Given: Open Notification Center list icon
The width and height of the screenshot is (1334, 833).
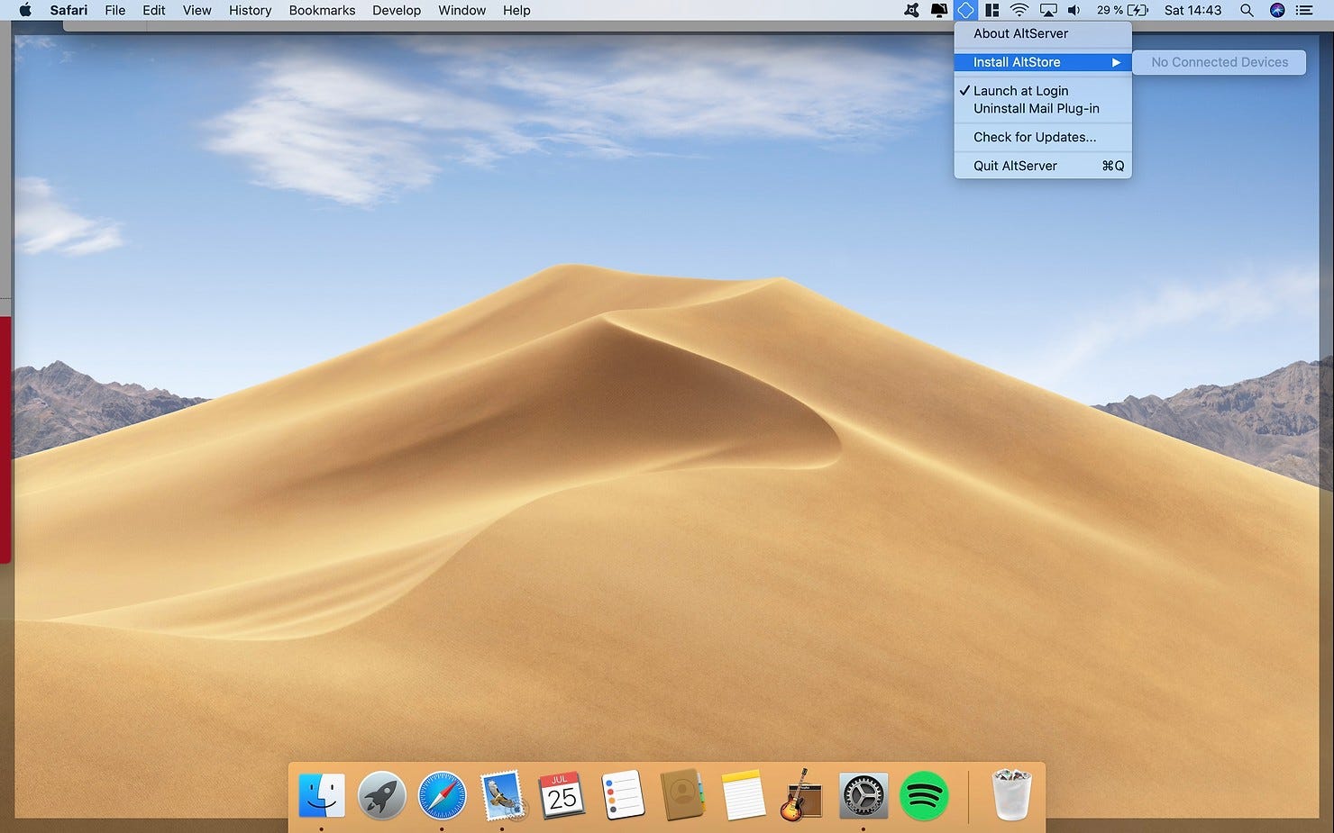Looking at the screenshot, I should click(x=1304, y=10).
